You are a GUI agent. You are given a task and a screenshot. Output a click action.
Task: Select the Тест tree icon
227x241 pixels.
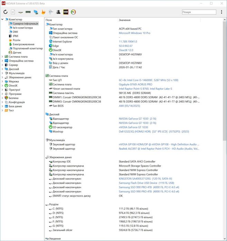pyautogui.click(x=6, y=111)
